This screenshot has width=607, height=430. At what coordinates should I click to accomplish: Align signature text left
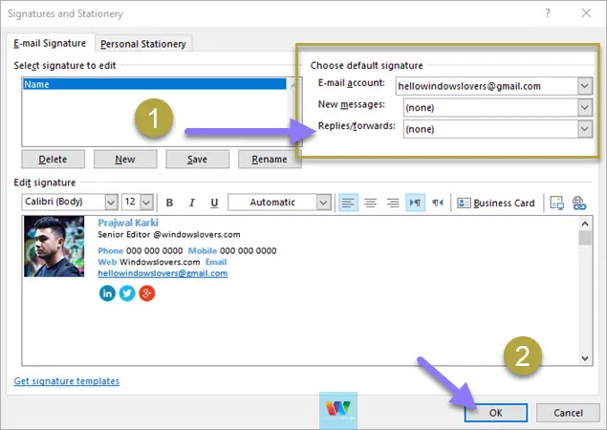pyautogui.click(x=348, y=203)
